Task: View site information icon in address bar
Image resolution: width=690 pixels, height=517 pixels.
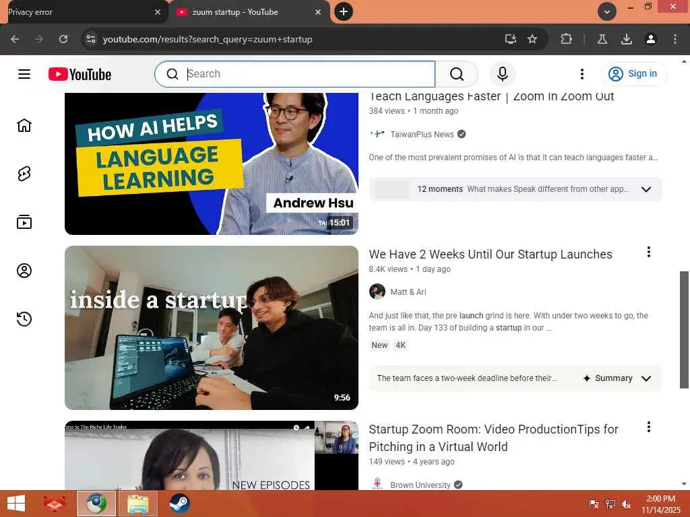Action: point(91,39)
